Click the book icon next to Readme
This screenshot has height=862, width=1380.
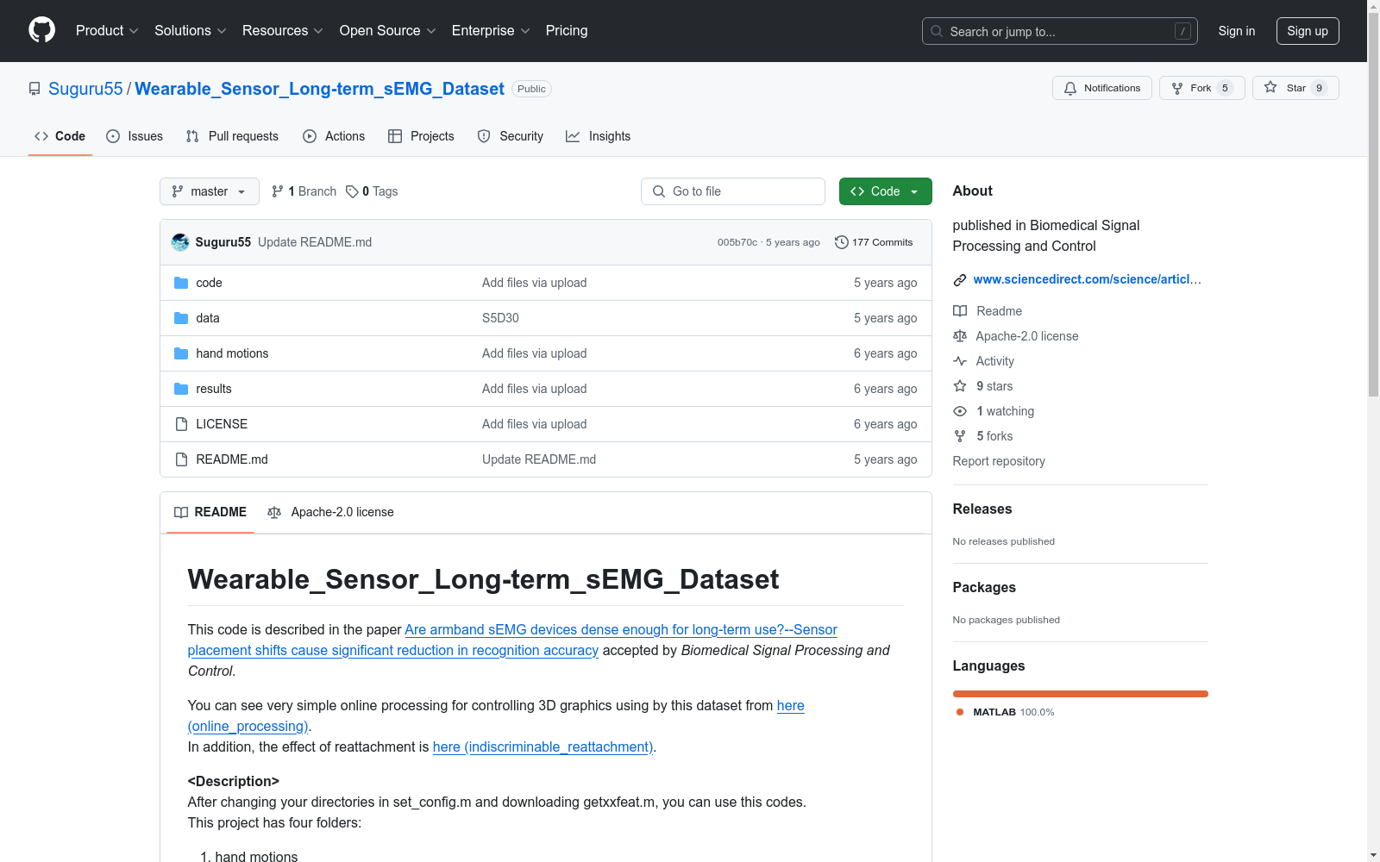[x=960, y=311]
